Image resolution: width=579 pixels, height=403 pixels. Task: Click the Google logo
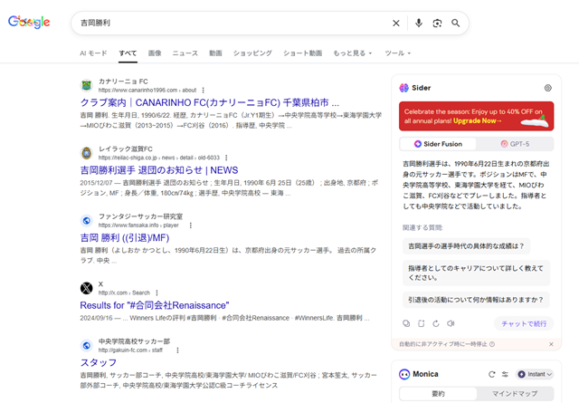[29, 23]
